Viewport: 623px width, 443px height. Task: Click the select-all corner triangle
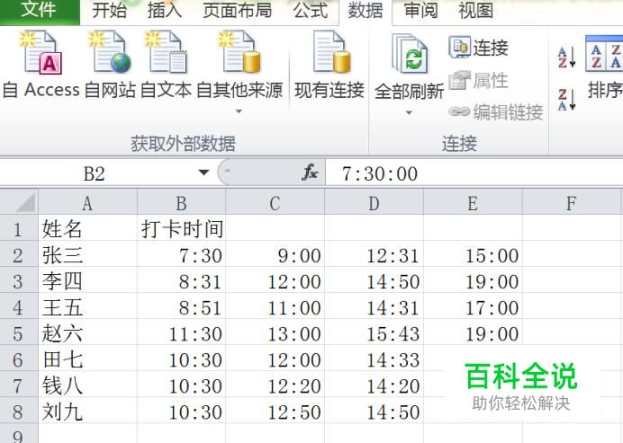point(24,203)
